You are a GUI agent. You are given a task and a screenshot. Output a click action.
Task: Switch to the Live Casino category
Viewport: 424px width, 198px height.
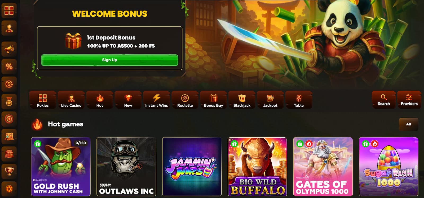pyautogui.click(x=71, y=100)
